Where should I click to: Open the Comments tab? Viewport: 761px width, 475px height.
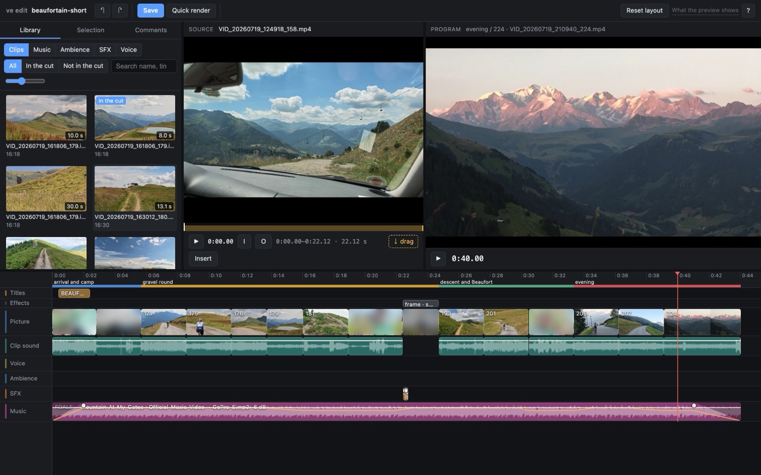pos(151,30)
